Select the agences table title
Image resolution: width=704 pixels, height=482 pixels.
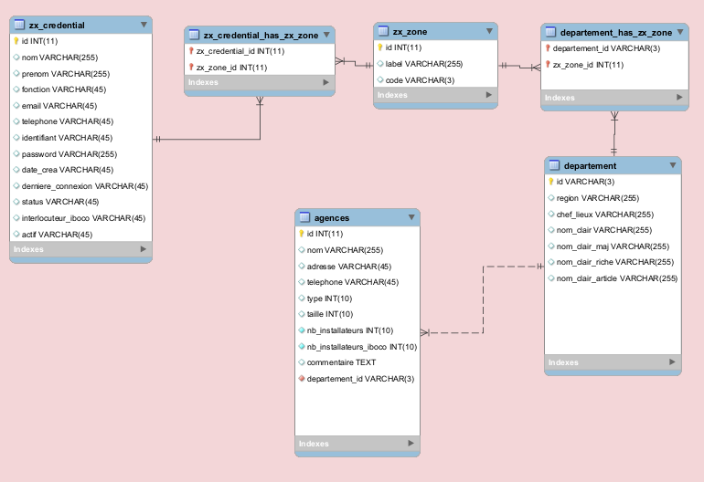pyautogui.click(x=332, y=218)
